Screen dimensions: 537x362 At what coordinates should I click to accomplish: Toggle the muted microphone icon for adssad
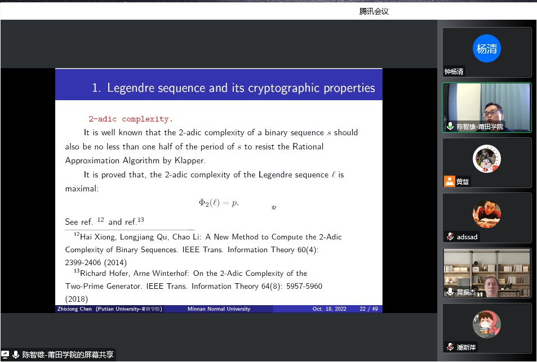(450, 236)
